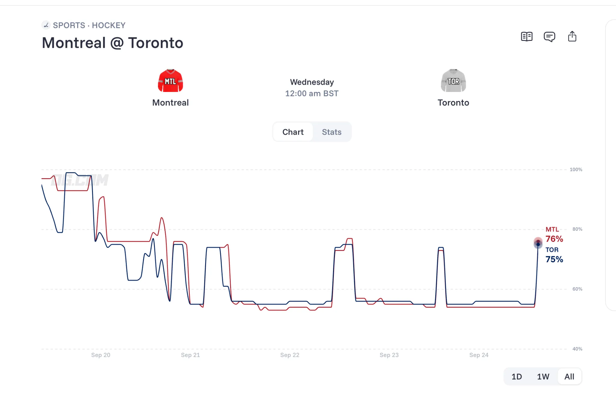Click the Wednesday game day text
The height and width of the screenshot is (411, 616).
click(x=312, y=82)
